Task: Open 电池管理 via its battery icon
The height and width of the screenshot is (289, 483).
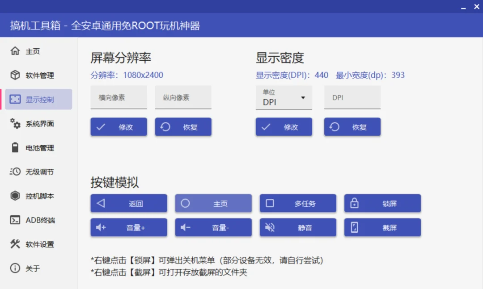Action: point(14,148)
